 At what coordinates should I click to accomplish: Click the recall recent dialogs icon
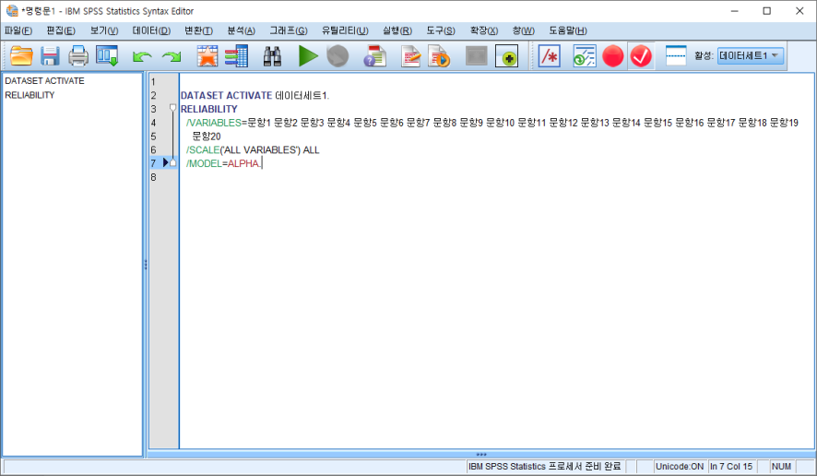(107, 55)
